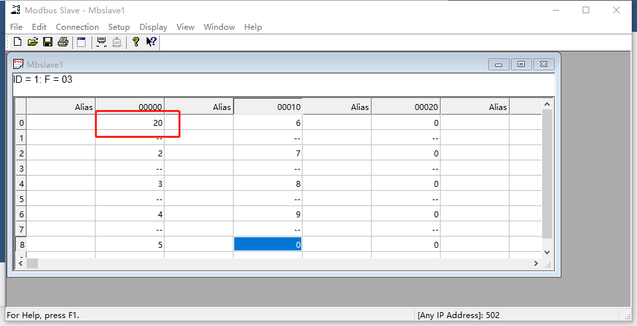The height and width of the screenshot is (326, 637).
Task: Print using the printer toolbar icon
Action: 62,42
